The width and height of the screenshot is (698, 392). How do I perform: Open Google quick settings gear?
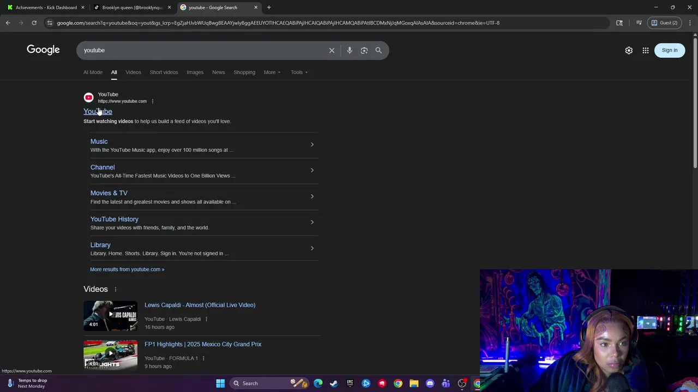tap(629, 50)
